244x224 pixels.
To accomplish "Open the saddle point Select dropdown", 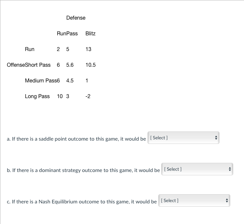I will coord(183,138).
